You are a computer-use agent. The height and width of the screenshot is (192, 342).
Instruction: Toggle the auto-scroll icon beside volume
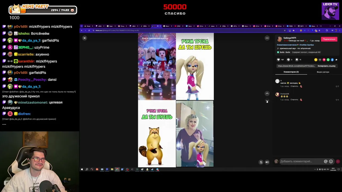coord(261,162)
